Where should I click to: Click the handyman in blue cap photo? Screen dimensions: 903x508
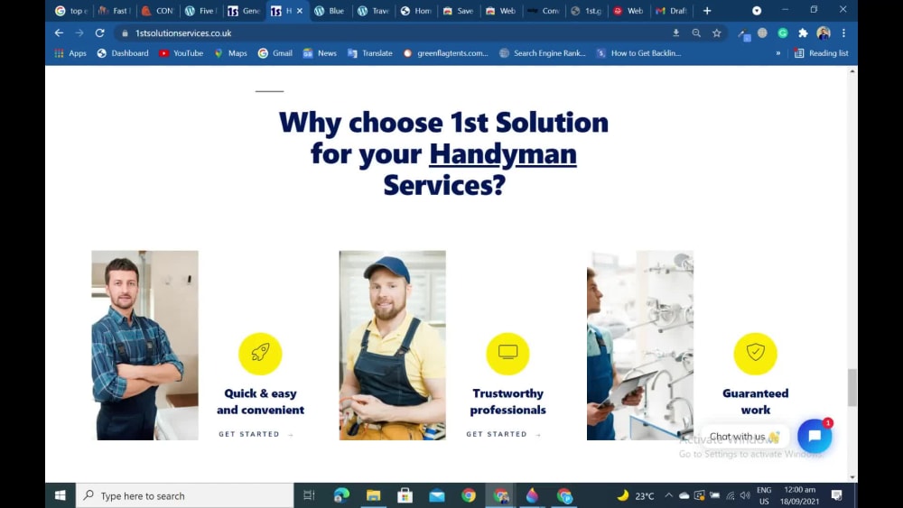(392, 346)
